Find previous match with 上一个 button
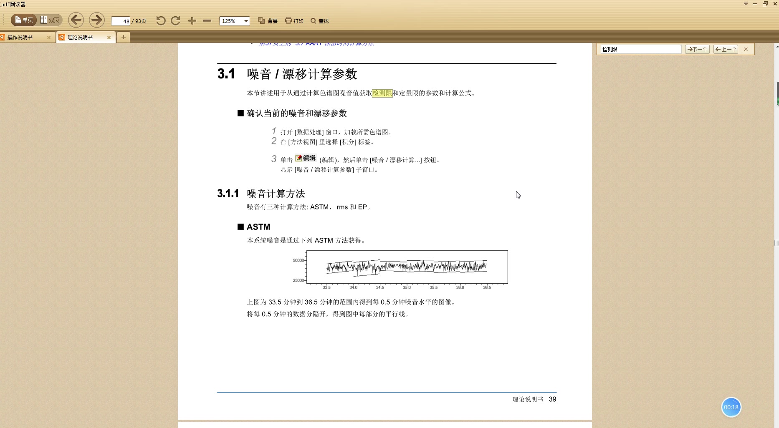The height and width of the screenshot is (428, 779). tap(726, 49)
